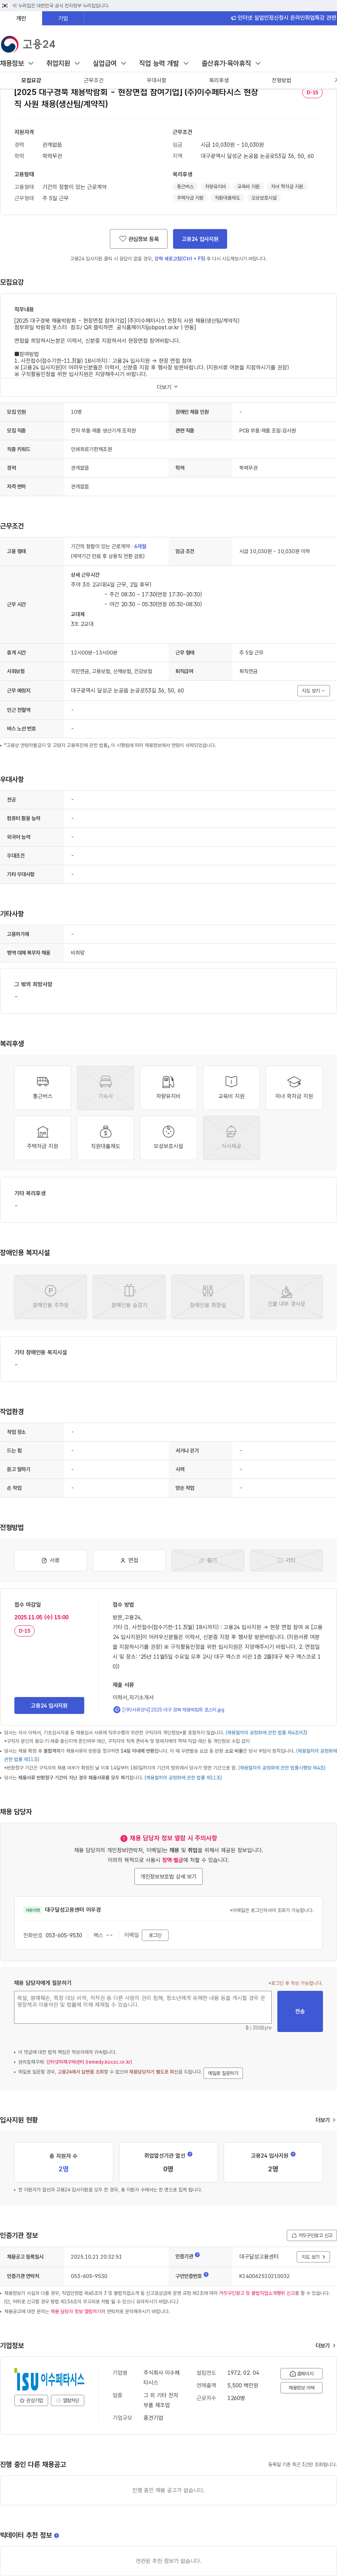Screen dimensions: 337x2576
Task: Open the 지도 보기 dropdown beside 대구달성고용센터
Action: click(x=313, y=2257)
